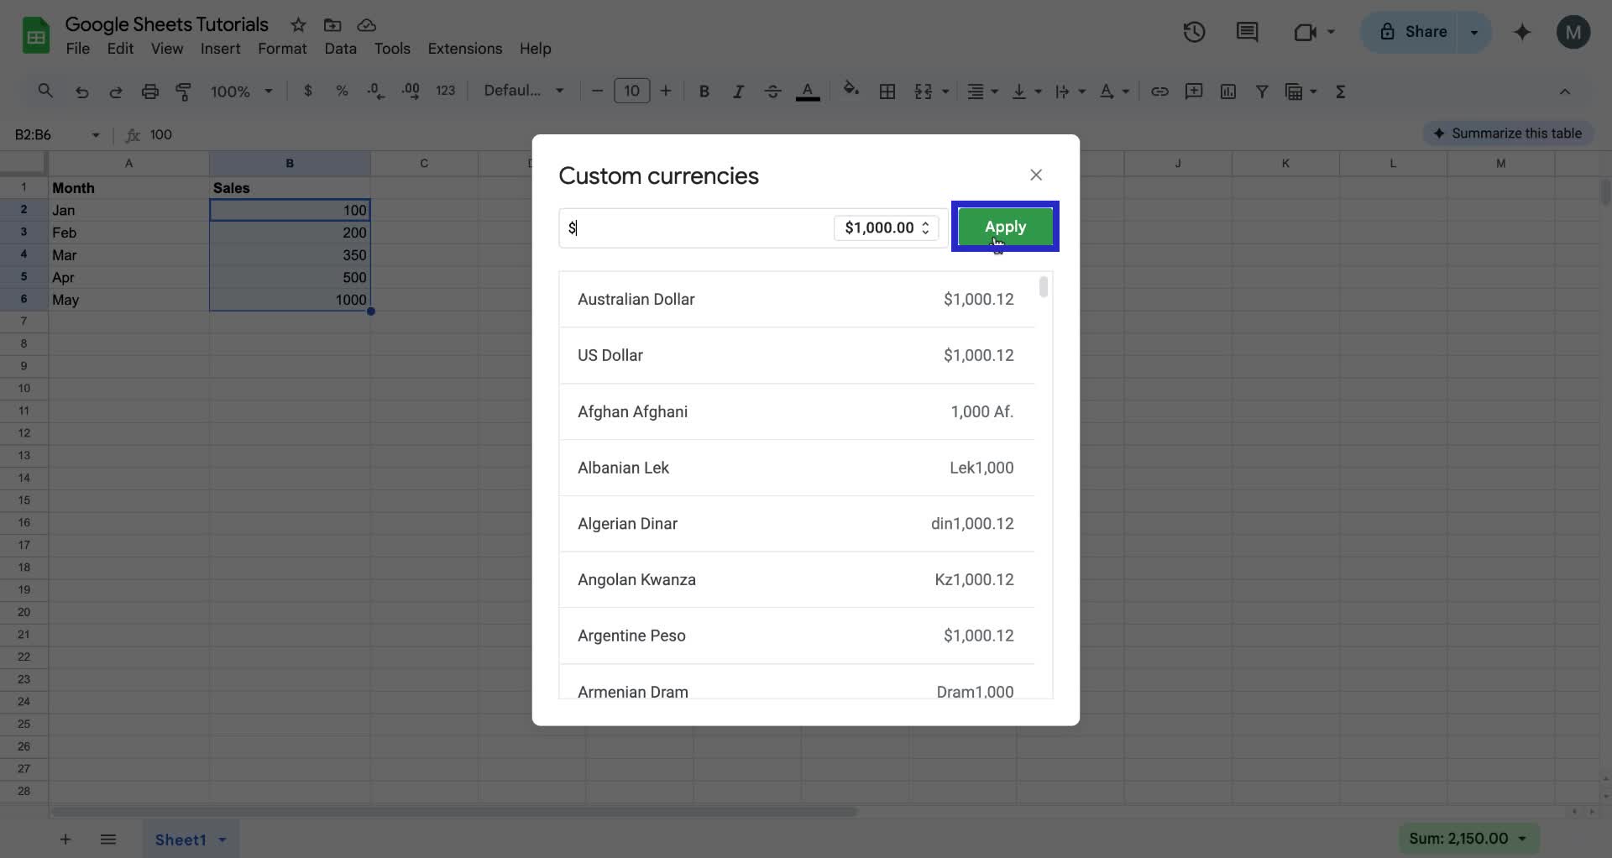This screenshot has height=858, width=1612.
Task: Create a filter
Action: click(1263, 91)
